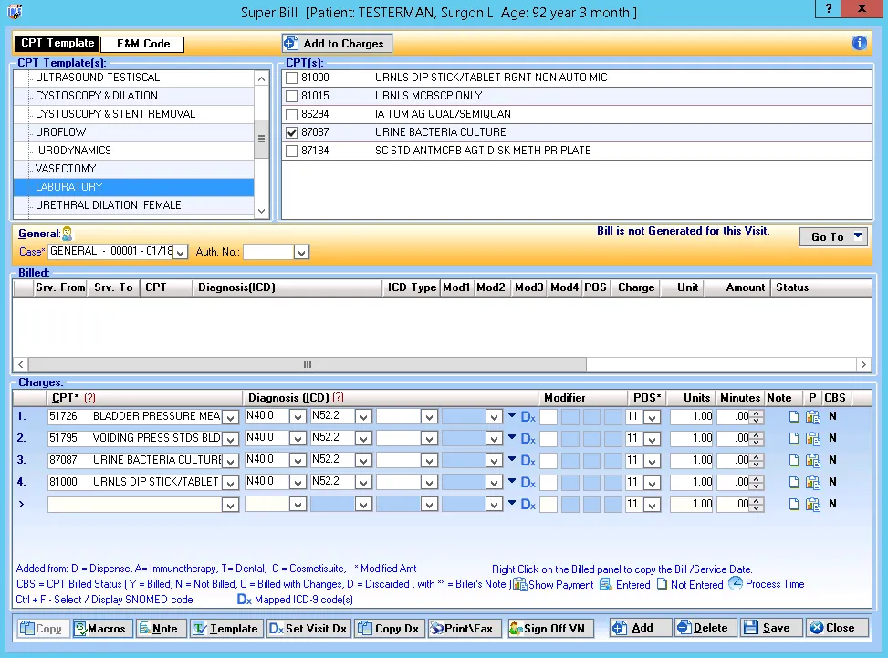This screenshot has width=888, height=658.
Task: Click the payment icon in charge row 3
Action: [x=812, y=460]
